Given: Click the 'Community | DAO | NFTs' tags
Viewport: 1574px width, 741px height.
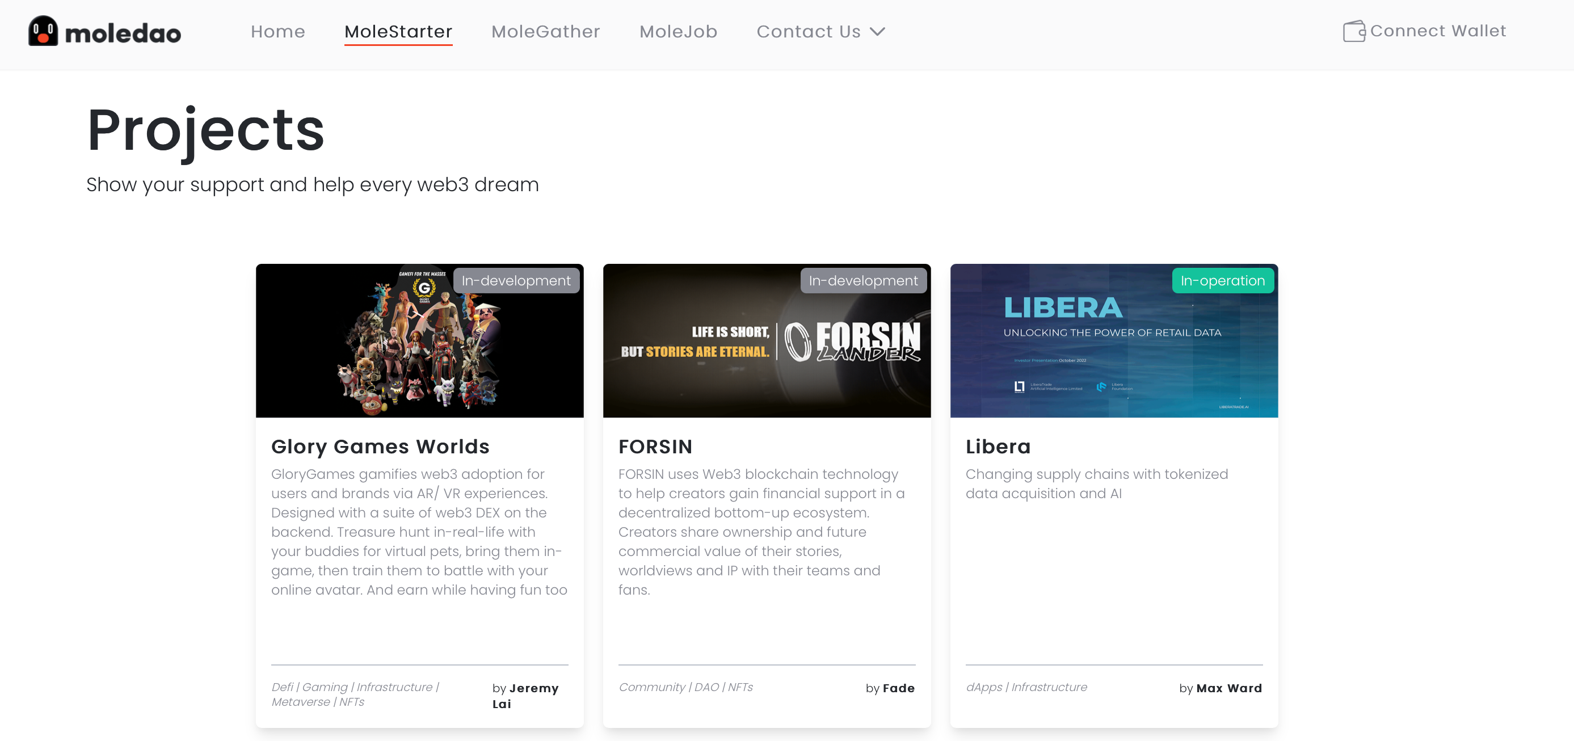Looking at the screenshot, I should pyautogui.click(x=685, y=687).
